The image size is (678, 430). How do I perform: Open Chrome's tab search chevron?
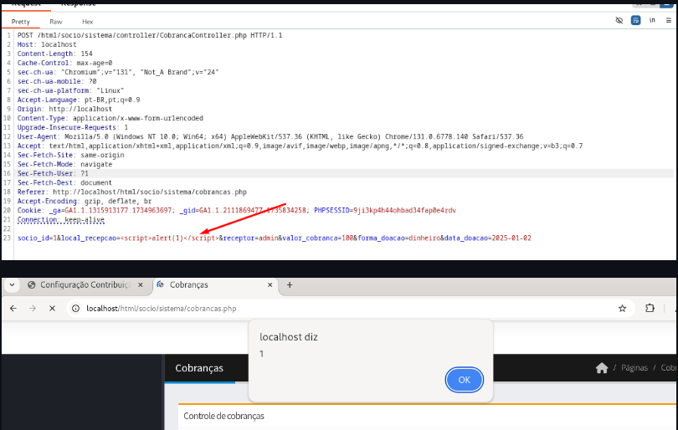12,284
